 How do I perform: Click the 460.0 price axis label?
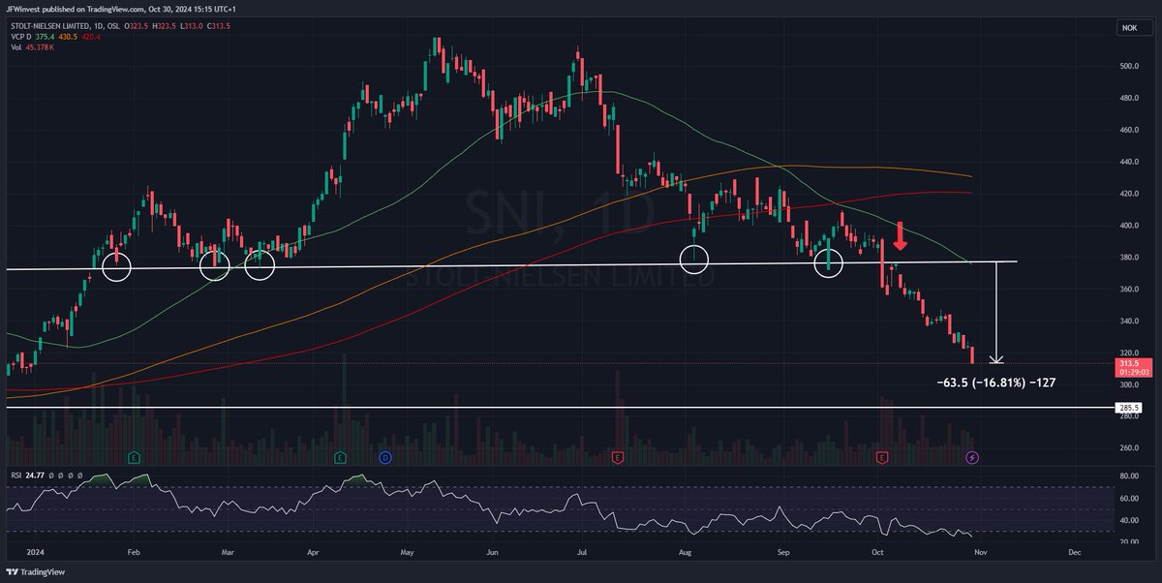[x=1129, y=131]
